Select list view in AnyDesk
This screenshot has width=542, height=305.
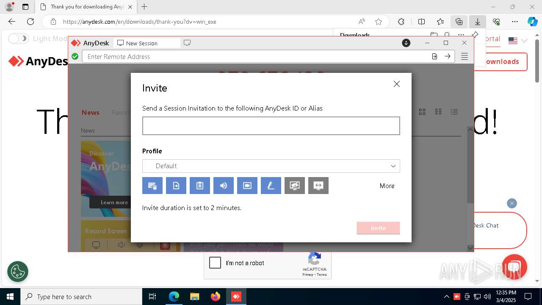click(x=454, y=112)
